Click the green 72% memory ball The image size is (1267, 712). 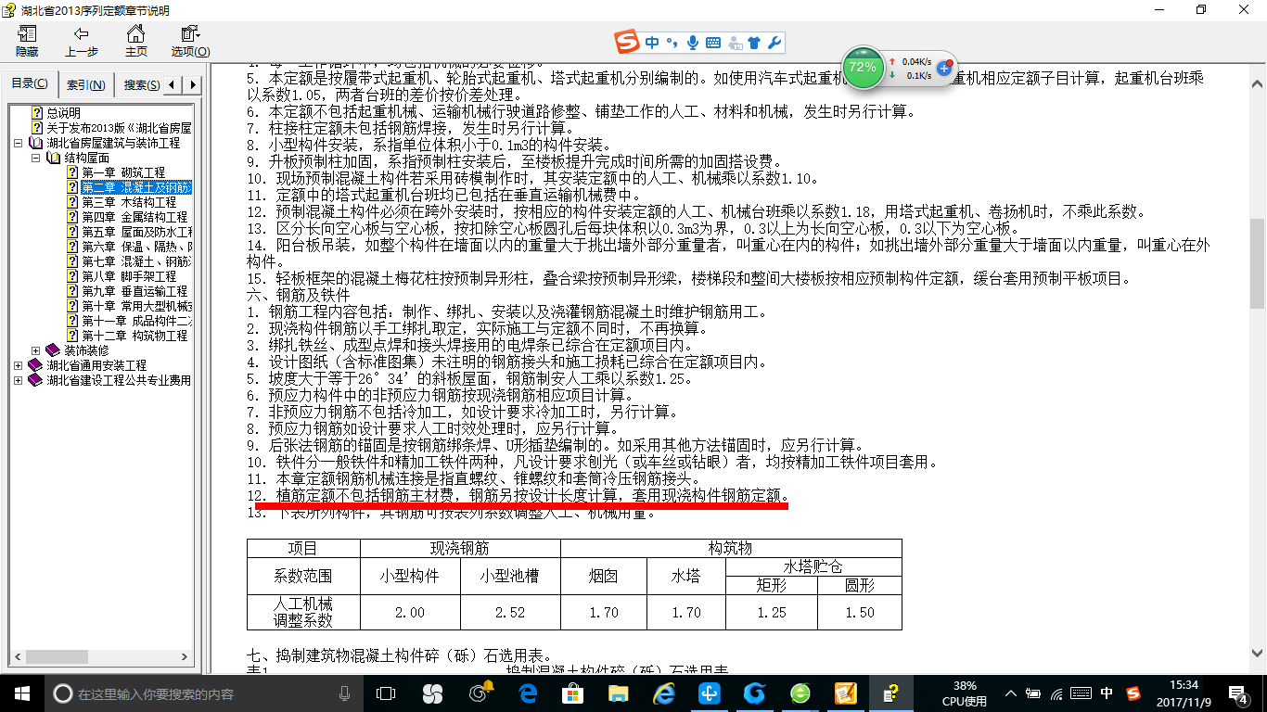863,68
